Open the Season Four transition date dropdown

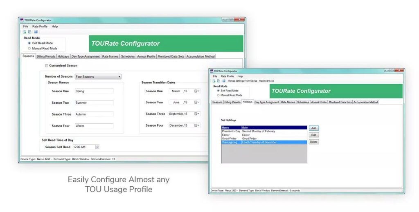point(197,125)
